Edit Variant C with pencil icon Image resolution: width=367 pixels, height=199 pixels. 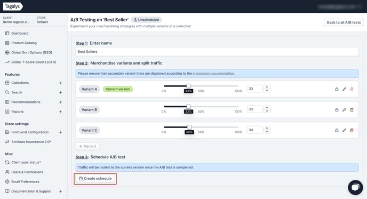pyautogui.click(x=344, y=130)
